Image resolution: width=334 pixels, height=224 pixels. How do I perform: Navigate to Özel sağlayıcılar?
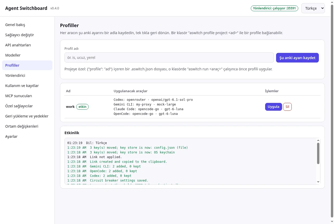[x=27, y=106]
